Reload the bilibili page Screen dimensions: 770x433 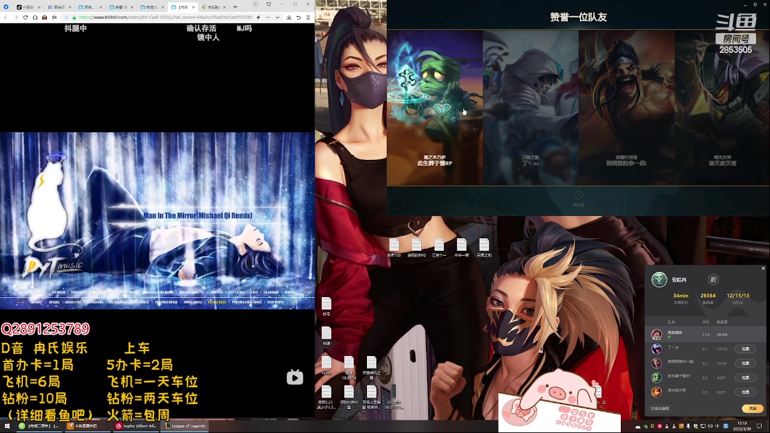(x=25, y=17)
